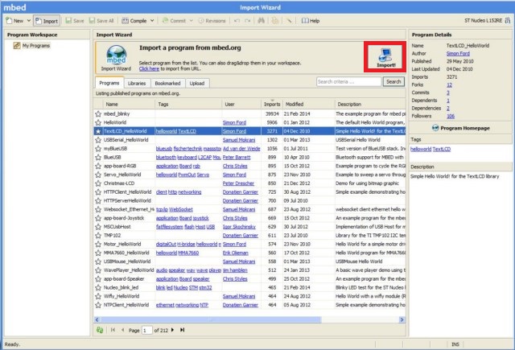Click the bluetooth tag in BlueUSB row
Image resolution: width=515 pixels, height=350 pixels.
[x=167, y=157]
